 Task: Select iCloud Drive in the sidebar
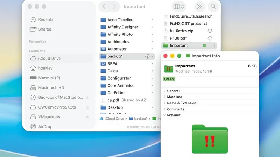click(49, 59)
